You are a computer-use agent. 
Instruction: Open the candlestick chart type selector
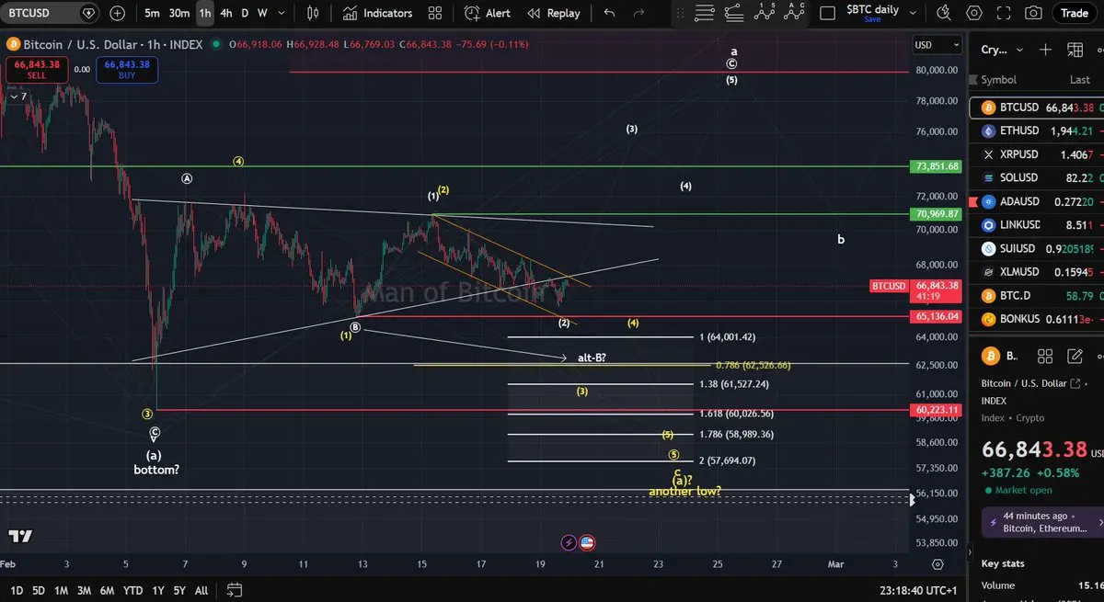coord(313,13)
